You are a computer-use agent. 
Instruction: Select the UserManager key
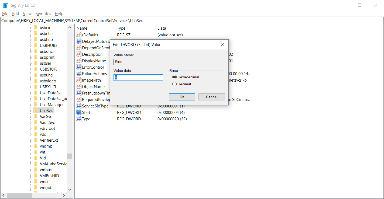pos(52,104)
